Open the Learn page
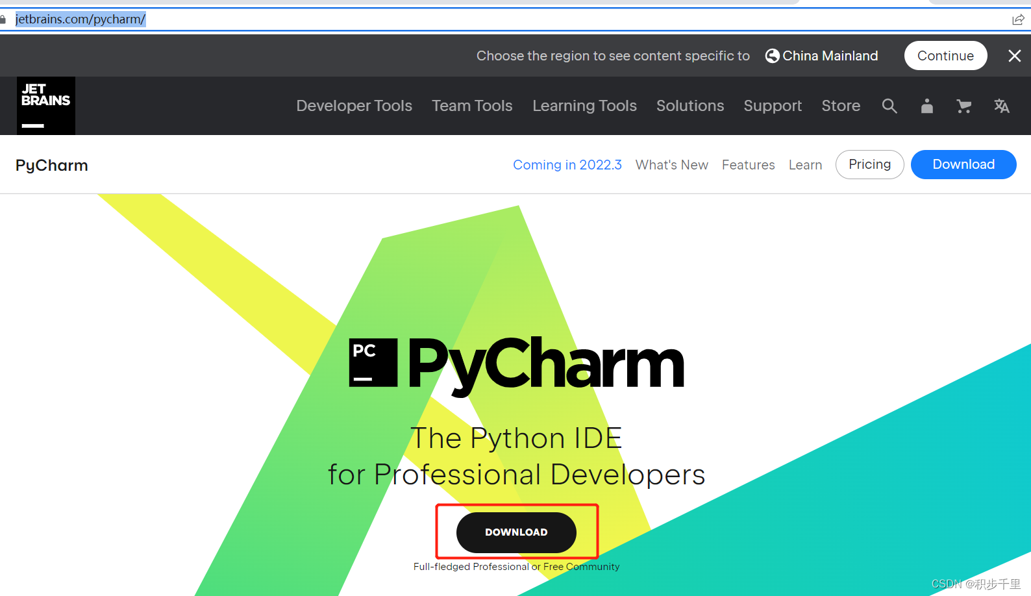 click(805, 165)
